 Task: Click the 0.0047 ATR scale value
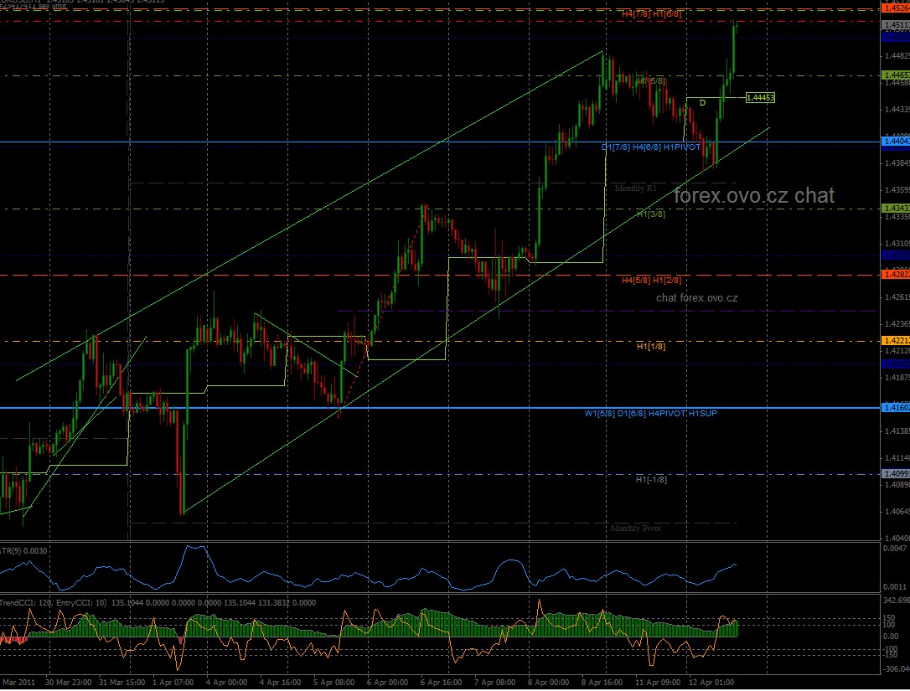[x=895, y=549]
